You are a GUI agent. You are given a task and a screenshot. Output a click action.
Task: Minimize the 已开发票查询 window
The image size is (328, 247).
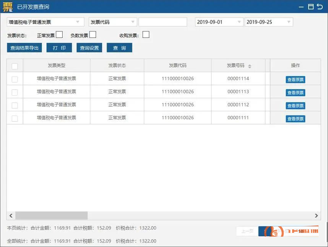tap(301, 7)
